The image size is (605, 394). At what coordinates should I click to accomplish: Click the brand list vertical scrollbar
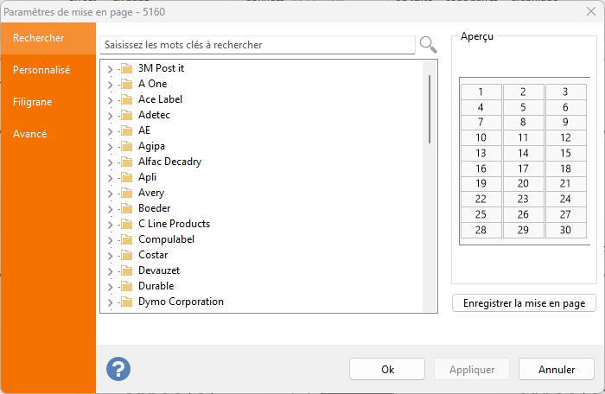click(x=430, y=110)
